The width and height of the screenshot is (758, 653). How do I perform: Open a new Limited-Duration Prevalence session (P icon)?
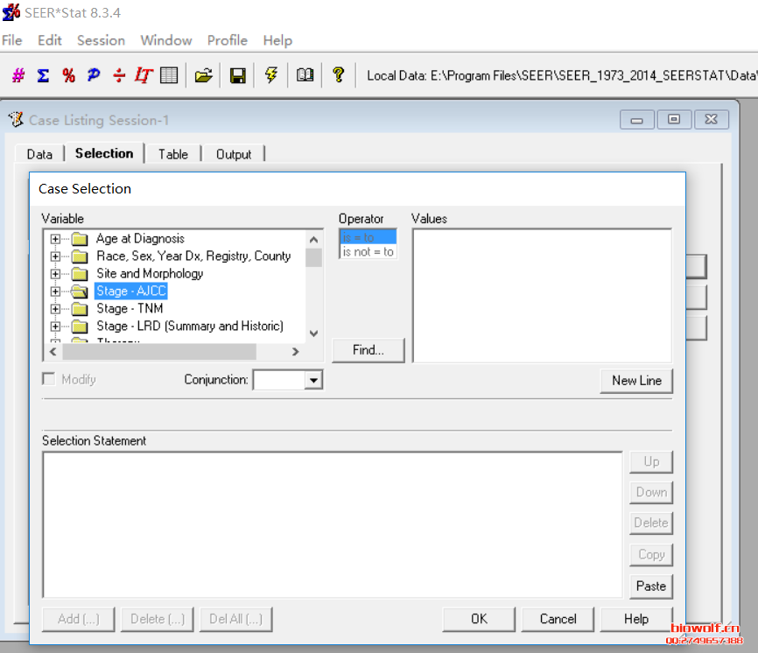click(x=94, y=75)
